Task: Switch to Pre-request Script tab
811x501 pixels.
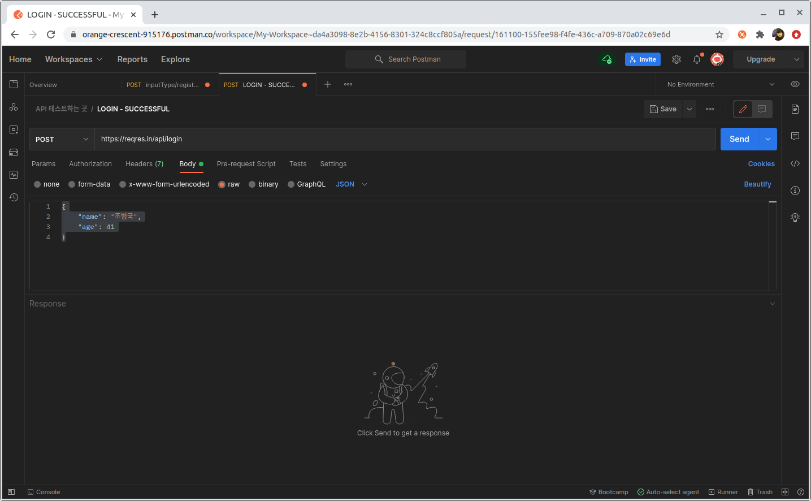Action: pyautogui.click(x=246, y=164)
